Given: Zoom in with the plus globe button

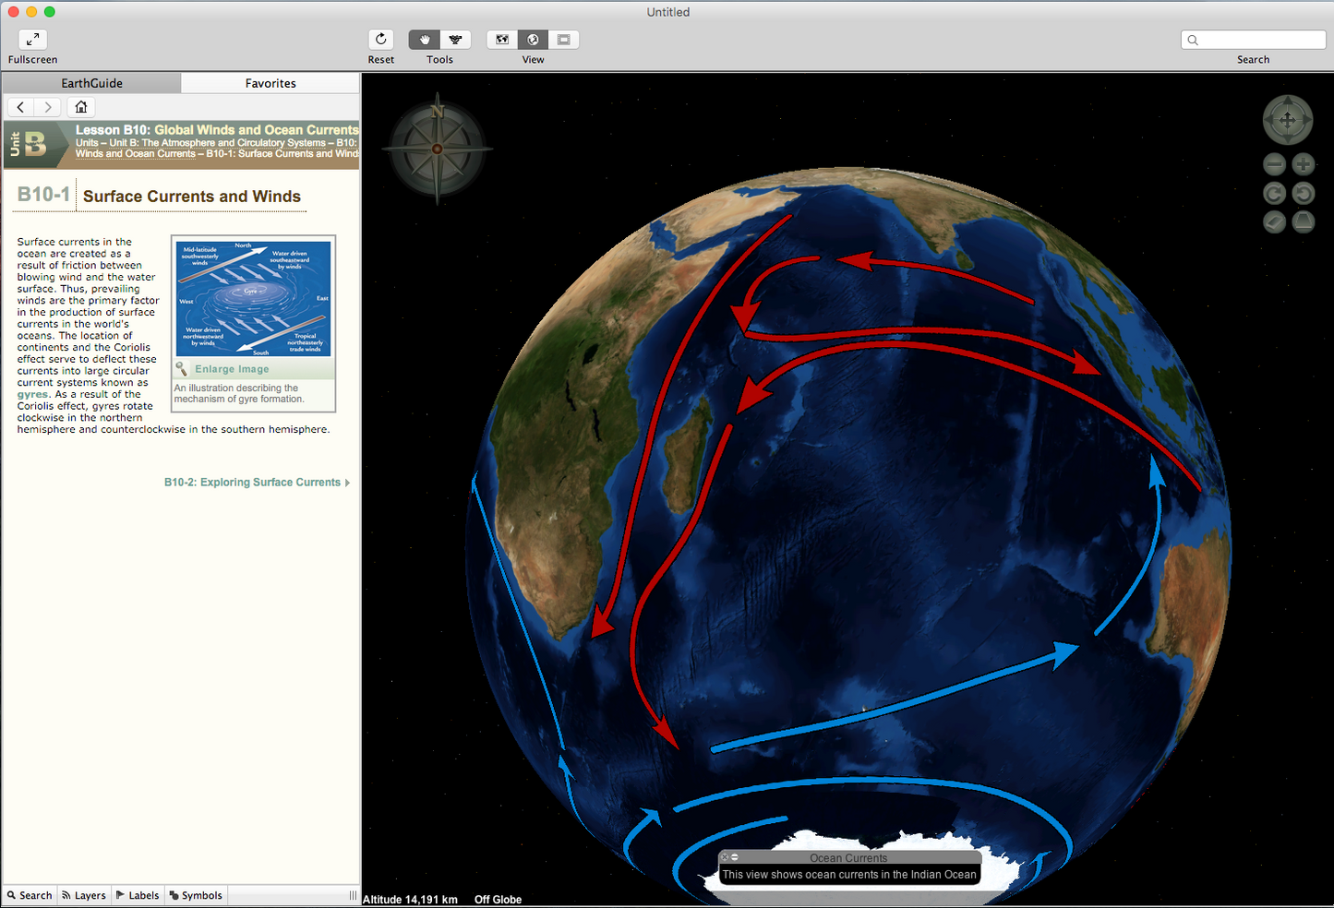Looking at the screenshot, I should tap(1303, 165).
